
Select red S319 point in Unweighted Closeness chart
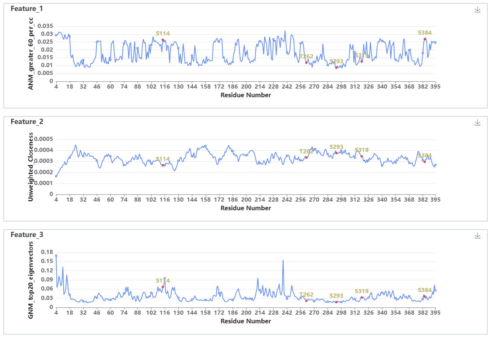pyautogui.click(x=361, y=156)
